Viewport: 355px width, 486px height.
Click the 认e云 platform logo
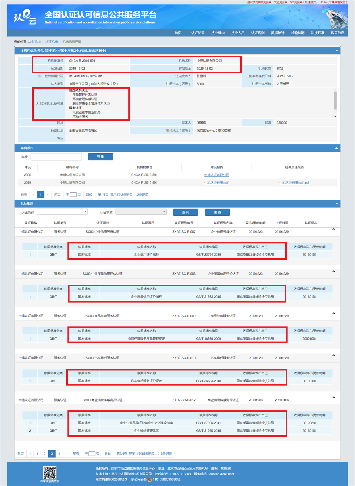25,17
